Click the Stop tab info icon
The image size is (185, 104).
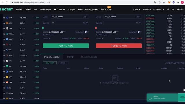[x=72, y=57]
